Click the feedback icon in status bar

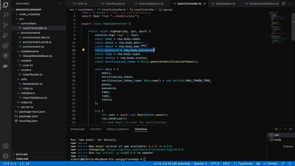tap(283, 164)
